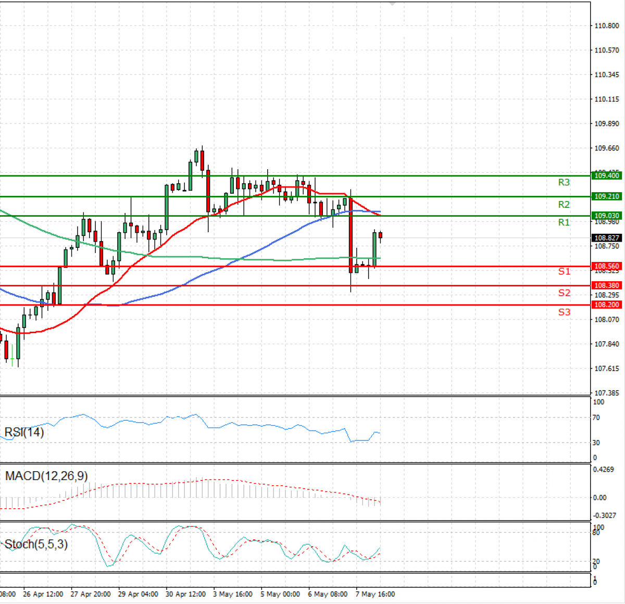The width and height of the screenshot is (625, 604).
Task: Select the 108.560 red price tag
Action: point(607,266)
